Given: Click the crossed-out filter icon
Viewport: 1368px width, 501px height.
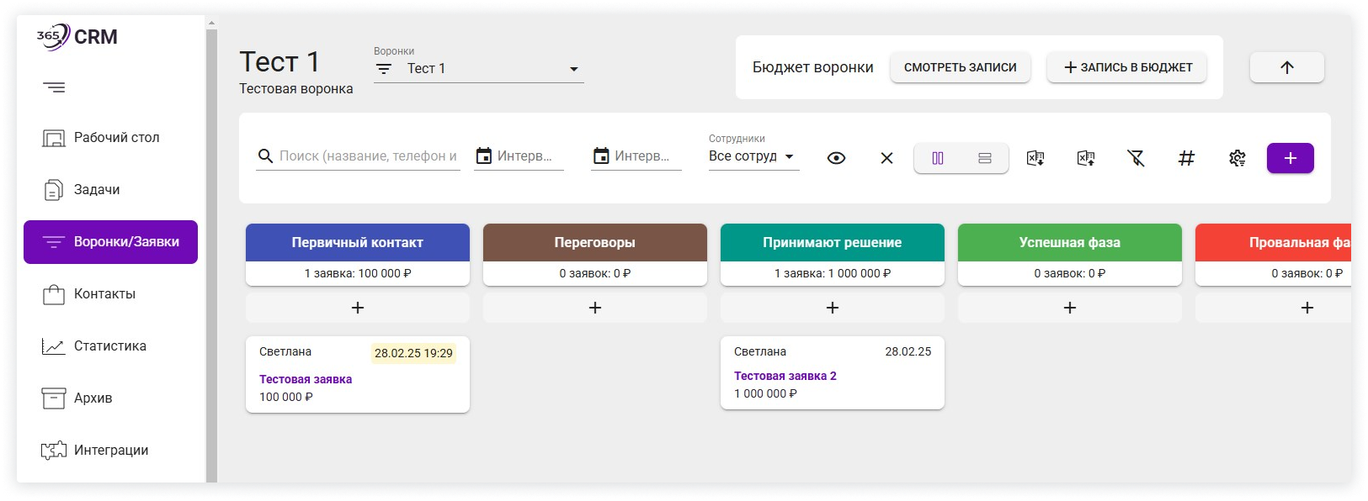Looking at the screenshot, I should (1136, 158).
